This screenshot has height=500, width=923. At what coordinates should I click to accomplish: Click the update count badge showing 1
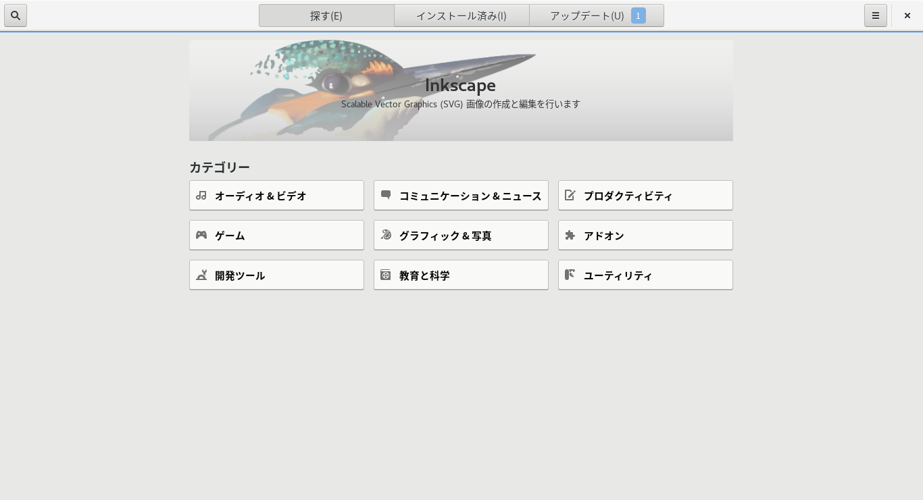[639, 16]
